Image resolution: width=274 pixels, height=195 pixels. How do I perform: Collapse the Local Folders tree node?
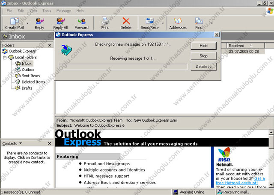[5, 58]
